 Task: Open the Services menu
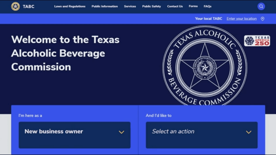130,6
